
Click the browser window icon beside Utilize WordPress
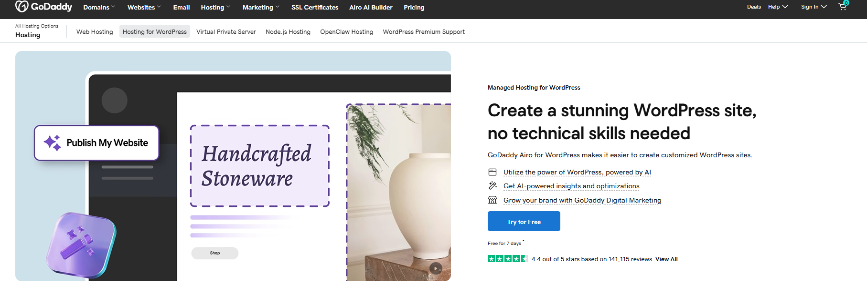tap(492, 172)
